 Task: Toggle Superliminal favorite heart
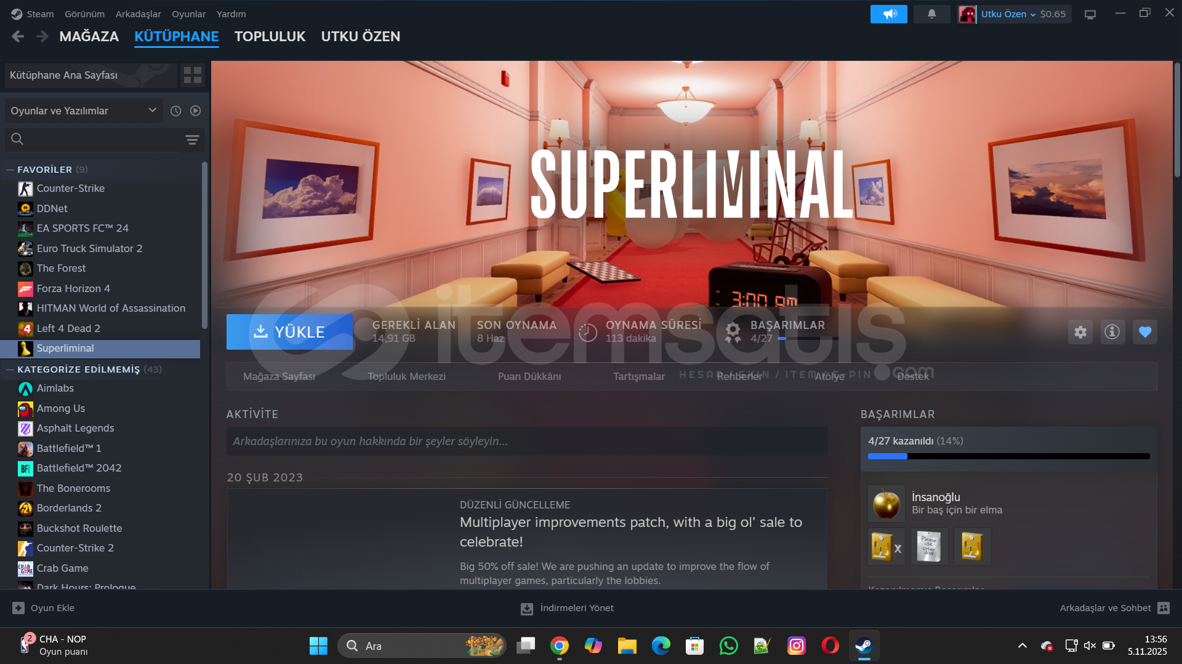point(1144,332)
